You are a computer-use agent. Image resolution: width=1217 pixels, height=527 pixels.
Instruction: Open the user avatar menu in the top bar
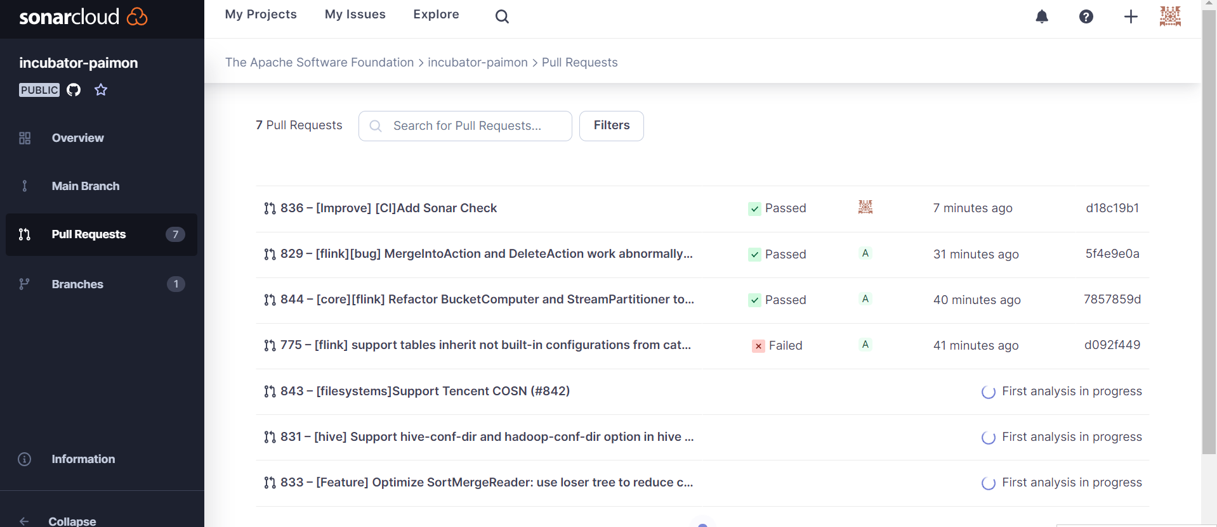coord(1170,16)
